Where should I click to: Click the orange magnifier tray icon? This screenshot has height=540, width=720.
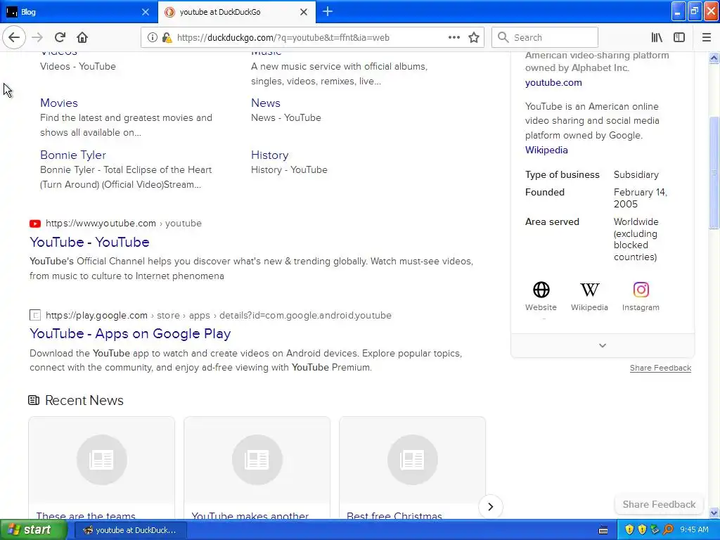click(x=668, y=530)
